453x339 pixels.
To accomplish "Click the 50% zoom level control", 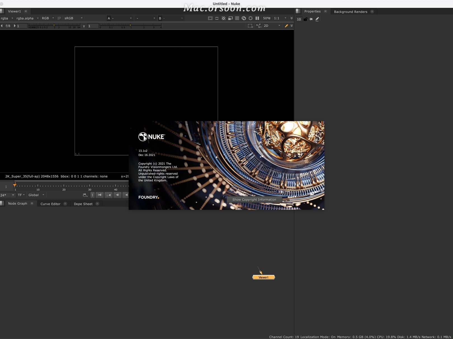I will click(266, 18).
